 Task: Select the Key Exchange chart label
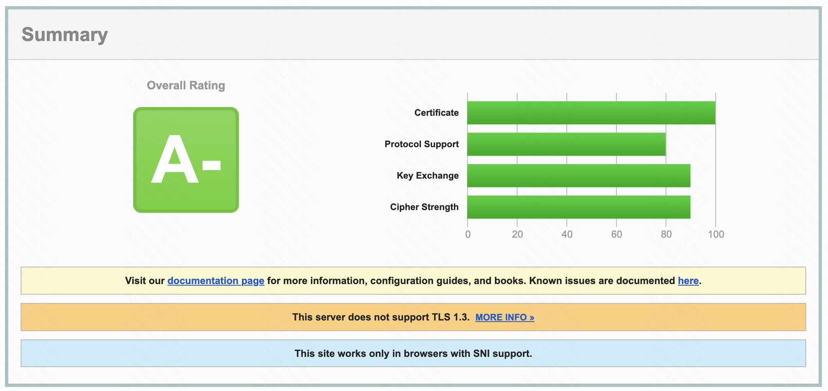(x=427, y=176)
